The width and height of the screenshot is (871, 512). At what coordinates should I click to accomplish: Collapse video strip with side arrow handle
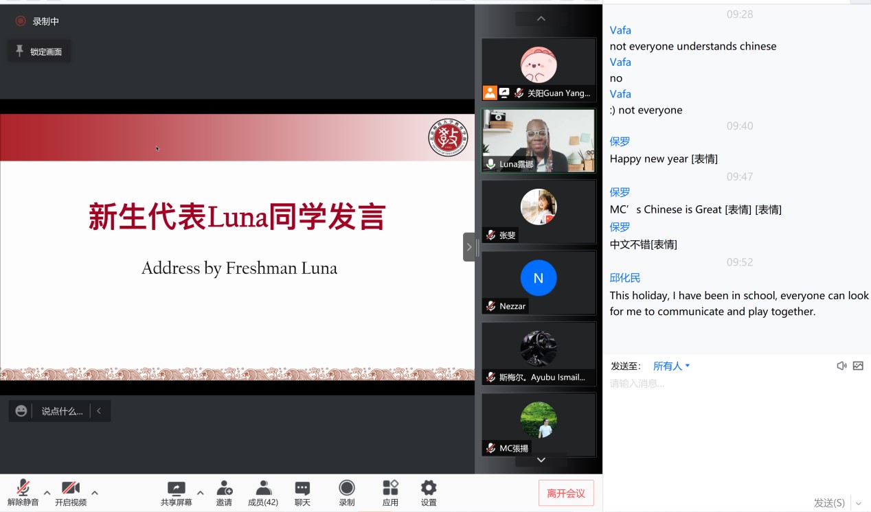pyautogui.click(x=469, y=247)
